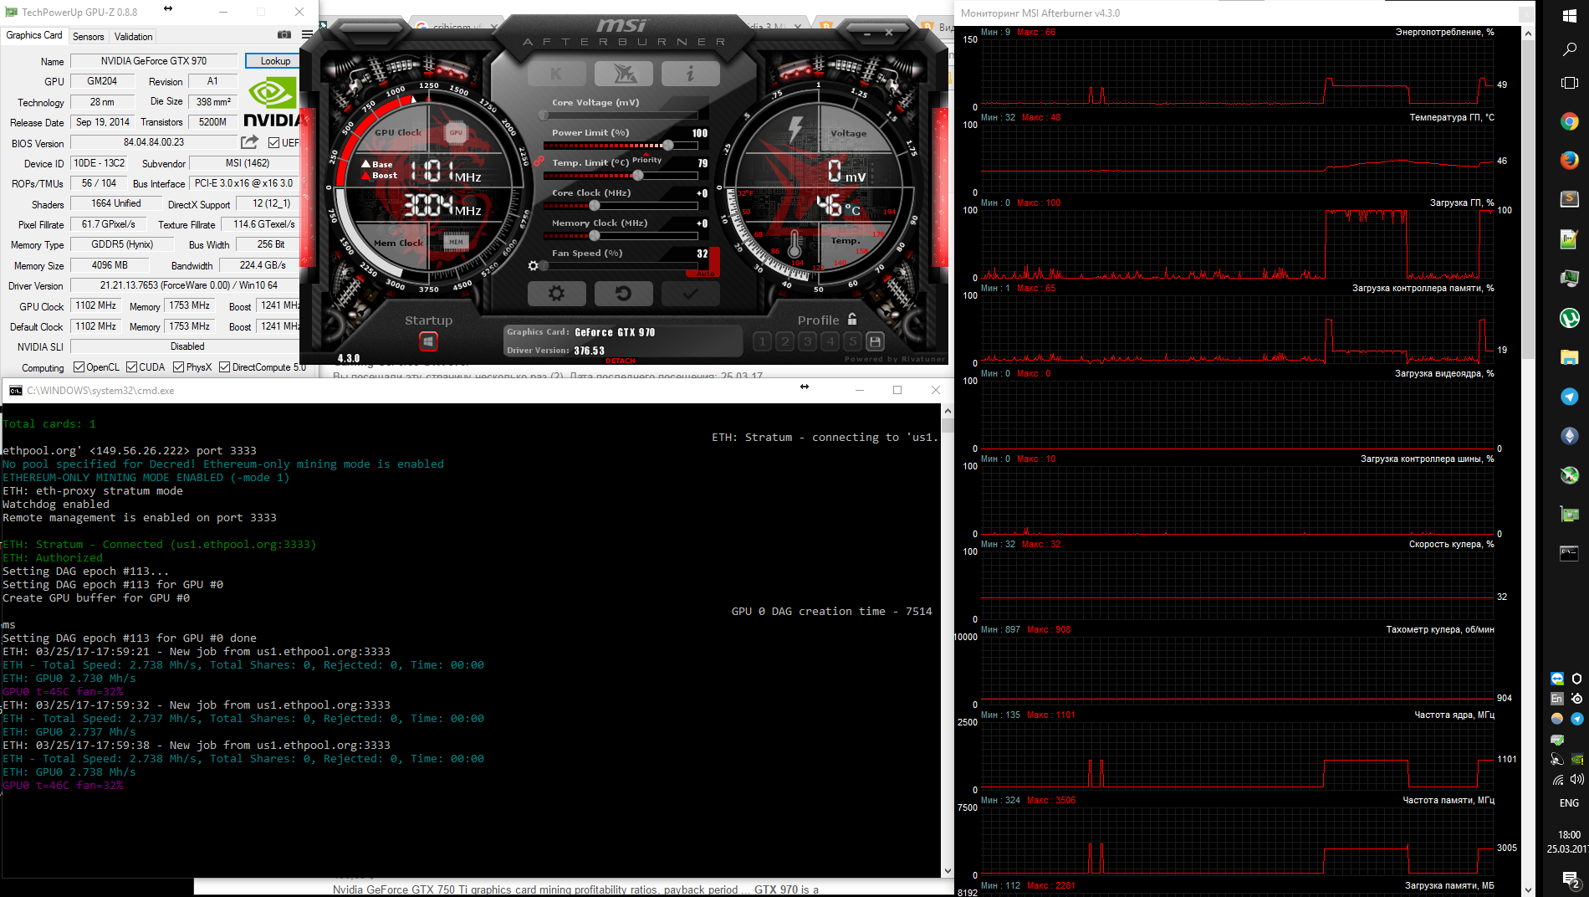Click the 18:00 system clock

pyautogui.click(x=1569, y=835)
